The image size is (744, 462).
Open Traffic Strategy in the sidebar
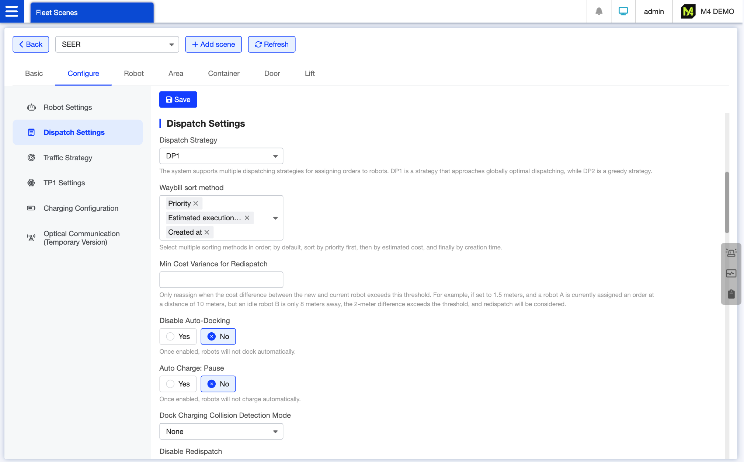click(68, 158)
